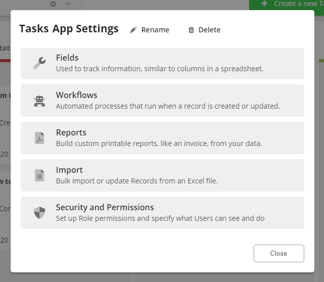The height and width of the screenshot is (282, 324).
Task: Click the pencil icon beside Rename
Action: point(133,30)
